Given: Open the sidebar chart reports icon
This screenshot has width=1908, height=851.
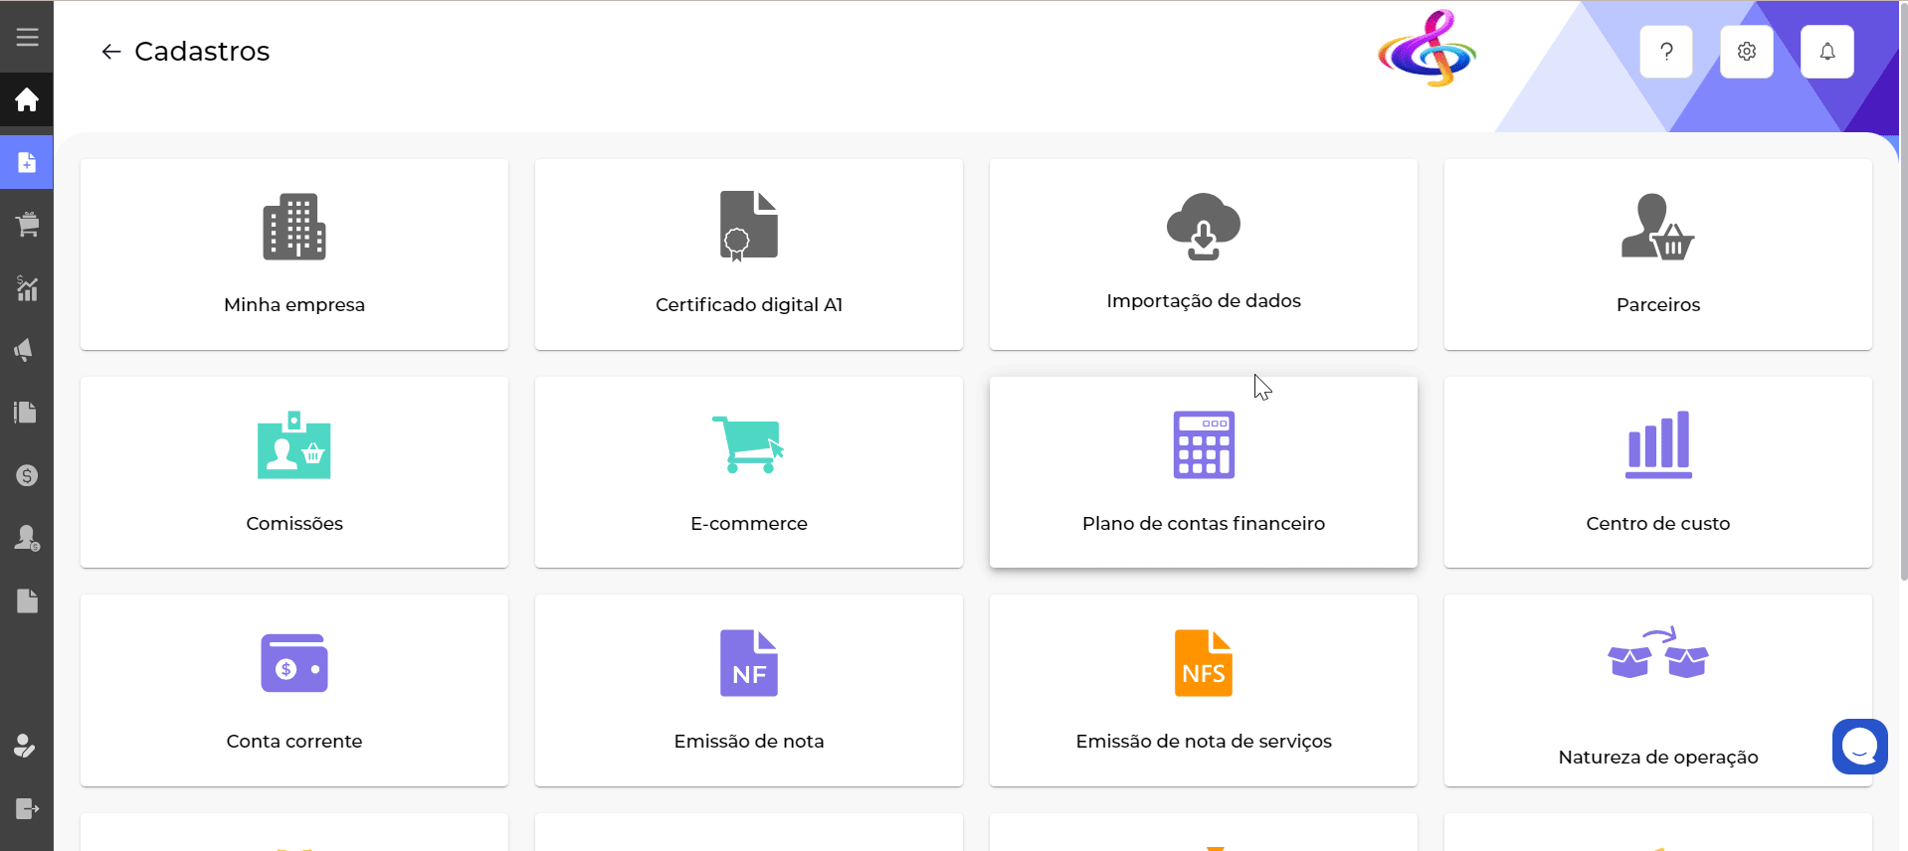Looking at the screenshot, I should coord(27,288).
